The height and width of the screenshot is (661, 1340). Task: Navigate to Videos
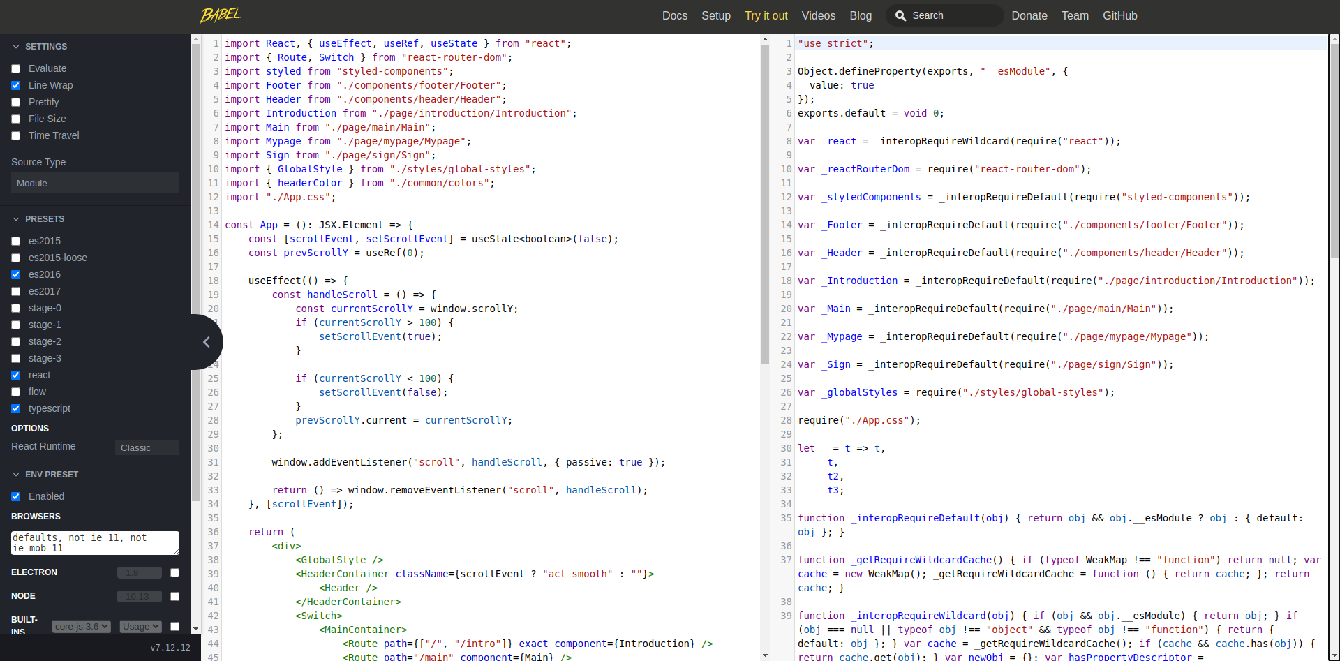(819, 15)
